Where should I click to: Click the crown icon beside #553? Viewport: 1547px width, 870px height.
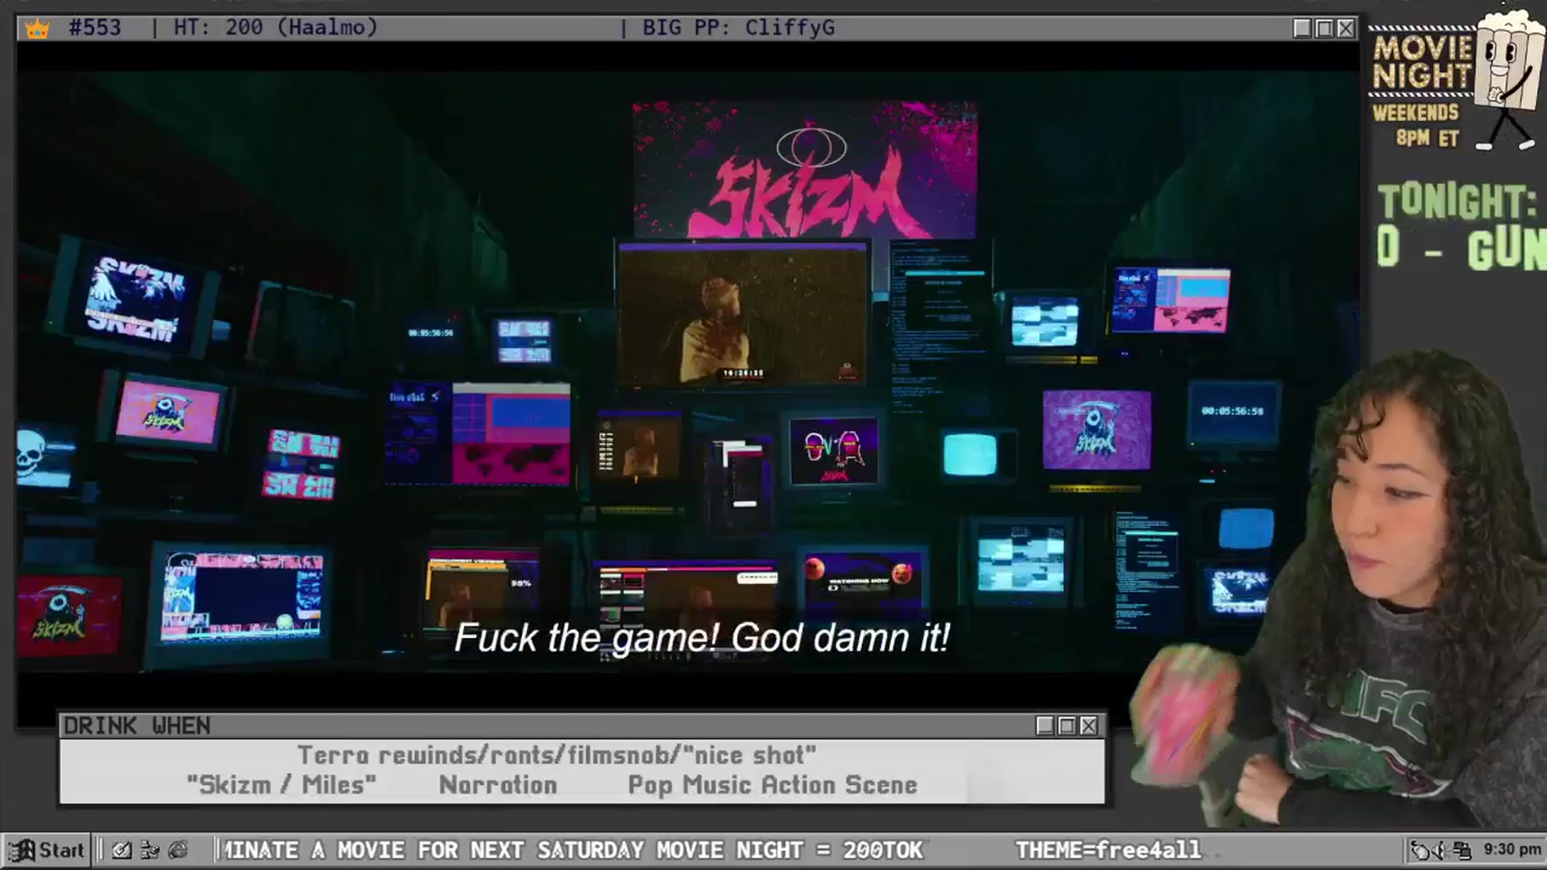point(37,29)
